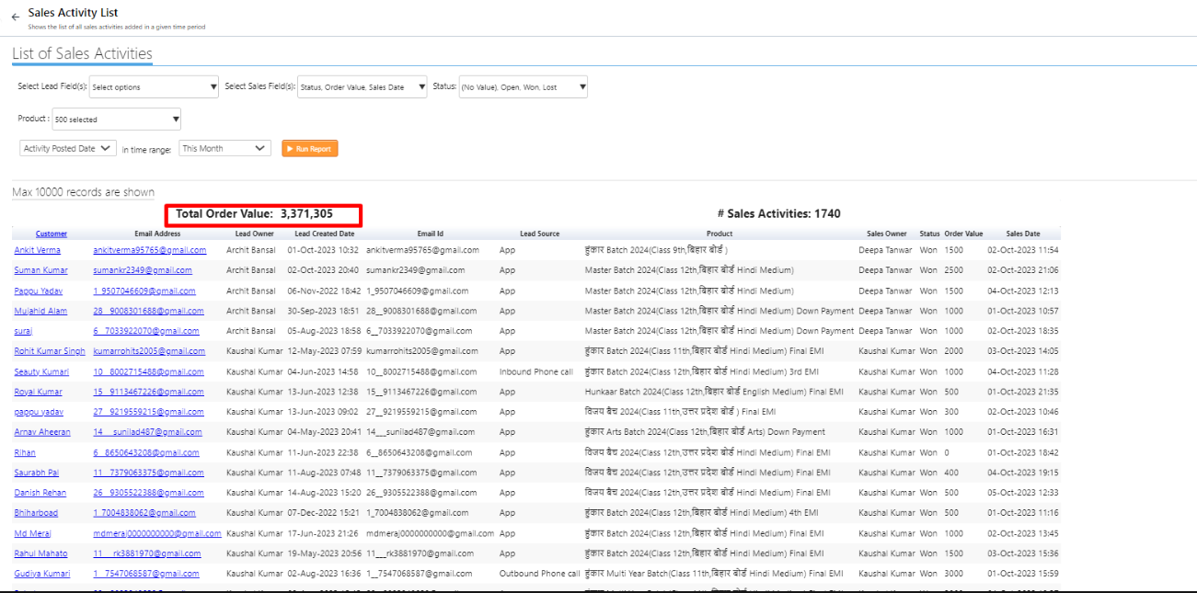Open the Product dropdown with 500 selected
Screen dimensions: 1197x593
tap(116, 120)
